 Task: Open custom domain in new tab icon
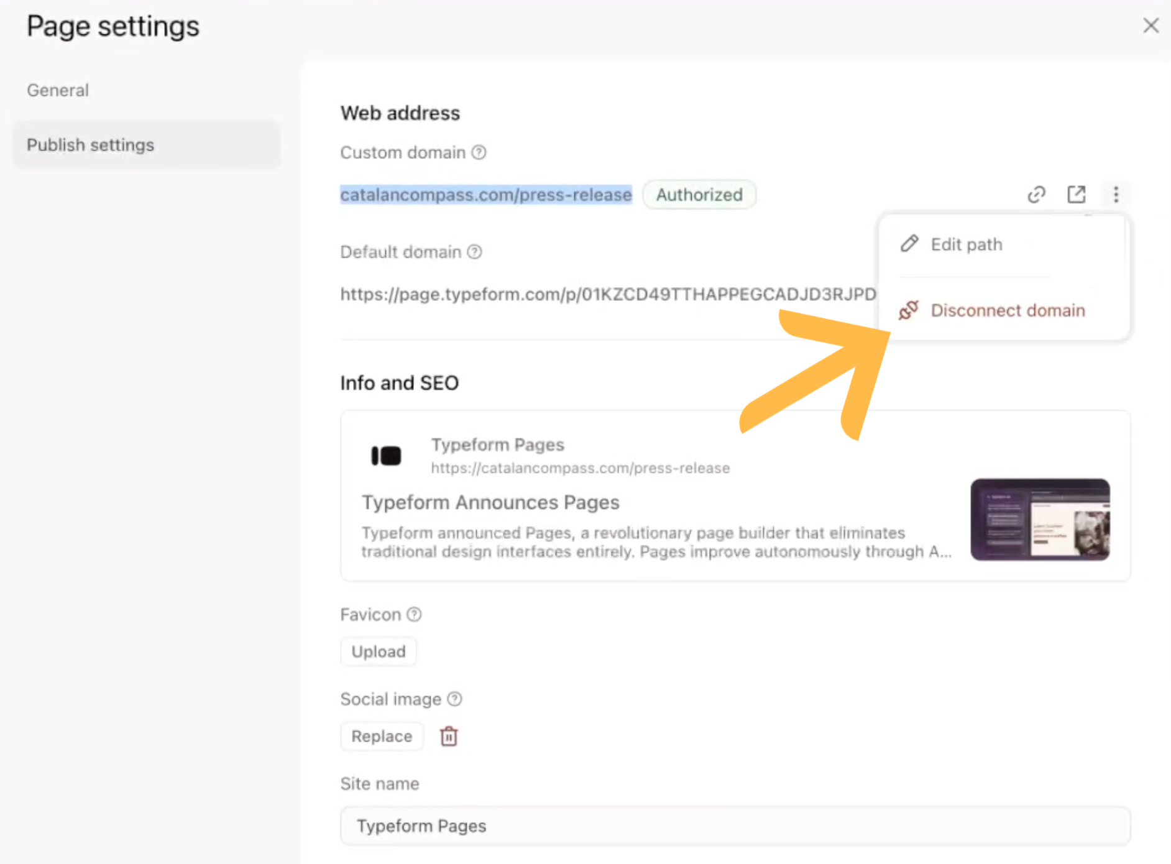pos(1077,195)
